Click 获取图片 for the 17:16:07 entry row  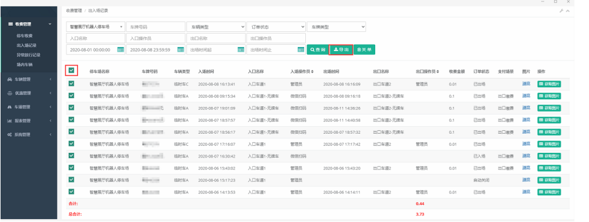tap(549, 144)
